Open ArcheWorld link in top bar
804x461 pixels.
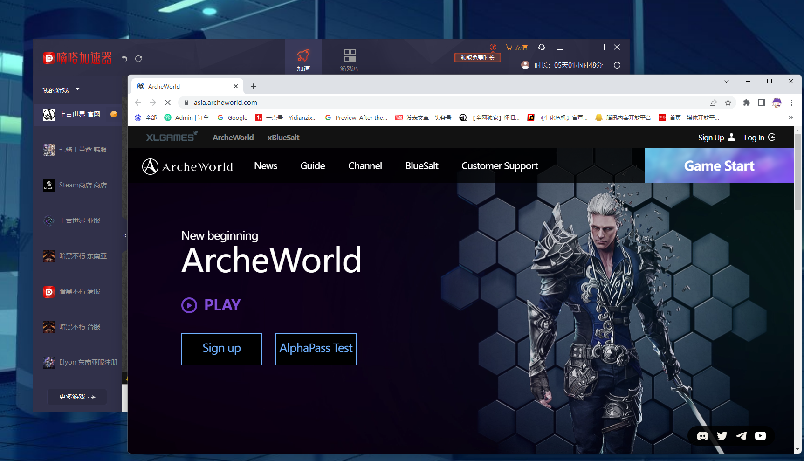[233, 138]
